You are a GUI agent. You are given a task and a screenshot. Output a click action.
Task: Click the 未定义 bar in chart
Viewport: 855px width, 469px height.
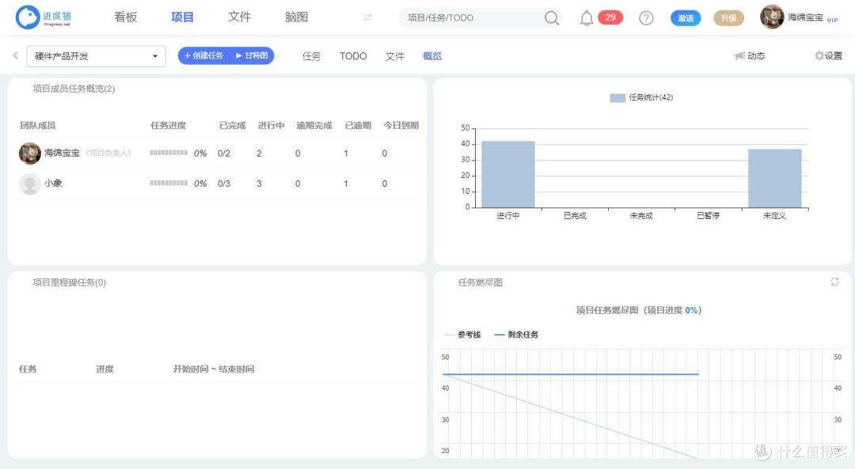(774, 178)
